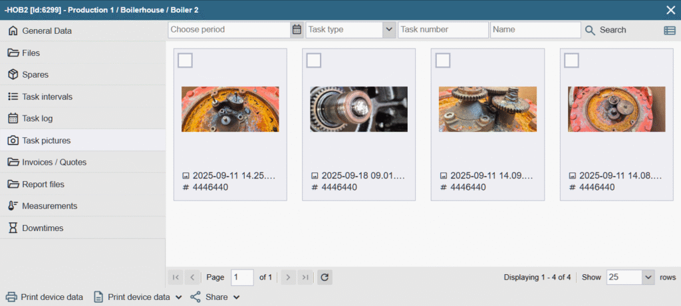Click the refresh icon in pagination bar
Screen dimensions: 681x306
point(325,277)
